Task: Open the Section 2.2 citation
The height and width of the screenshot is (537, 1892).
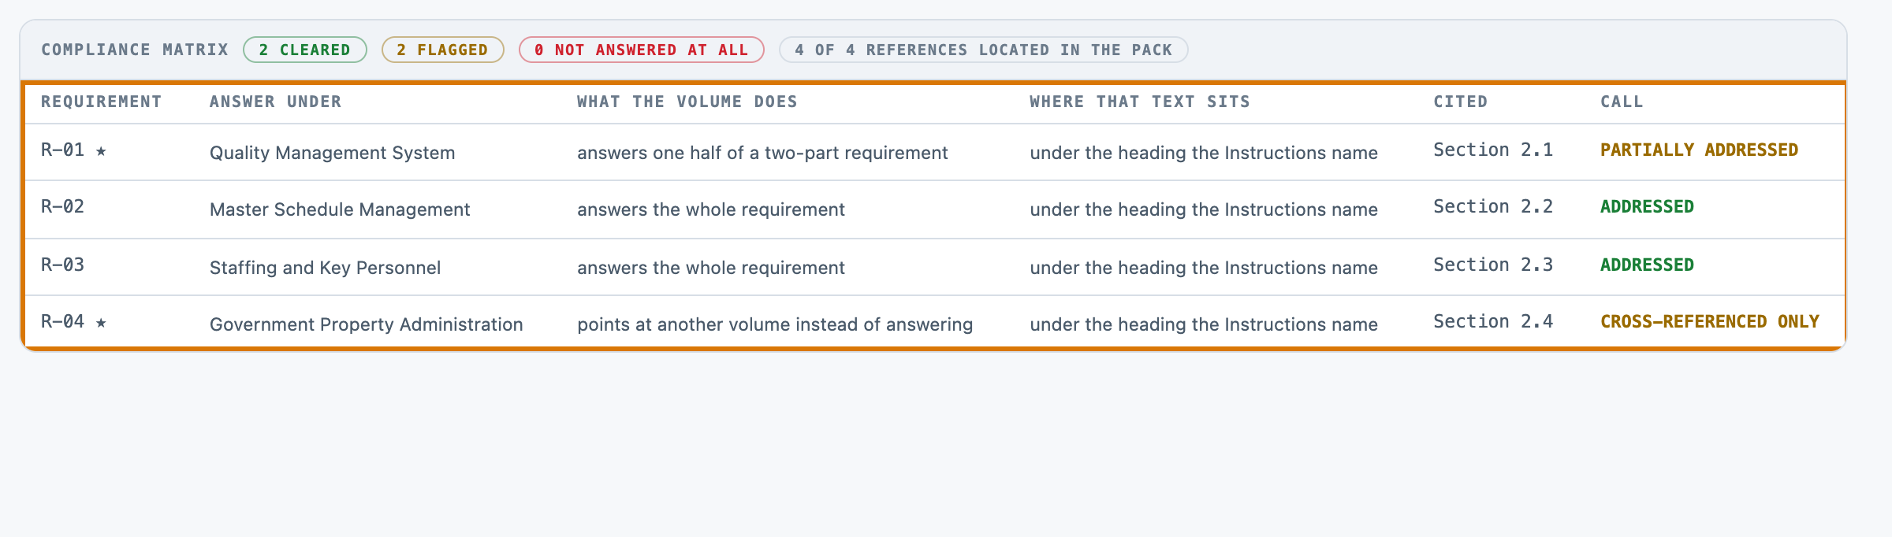Action: click(x=1493, y=206)
